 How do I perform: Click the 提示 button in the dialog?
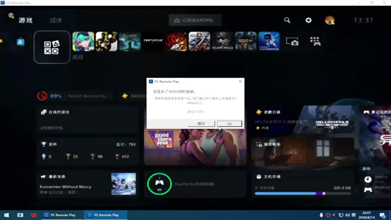pyautogui.click(x=201, y=124)
